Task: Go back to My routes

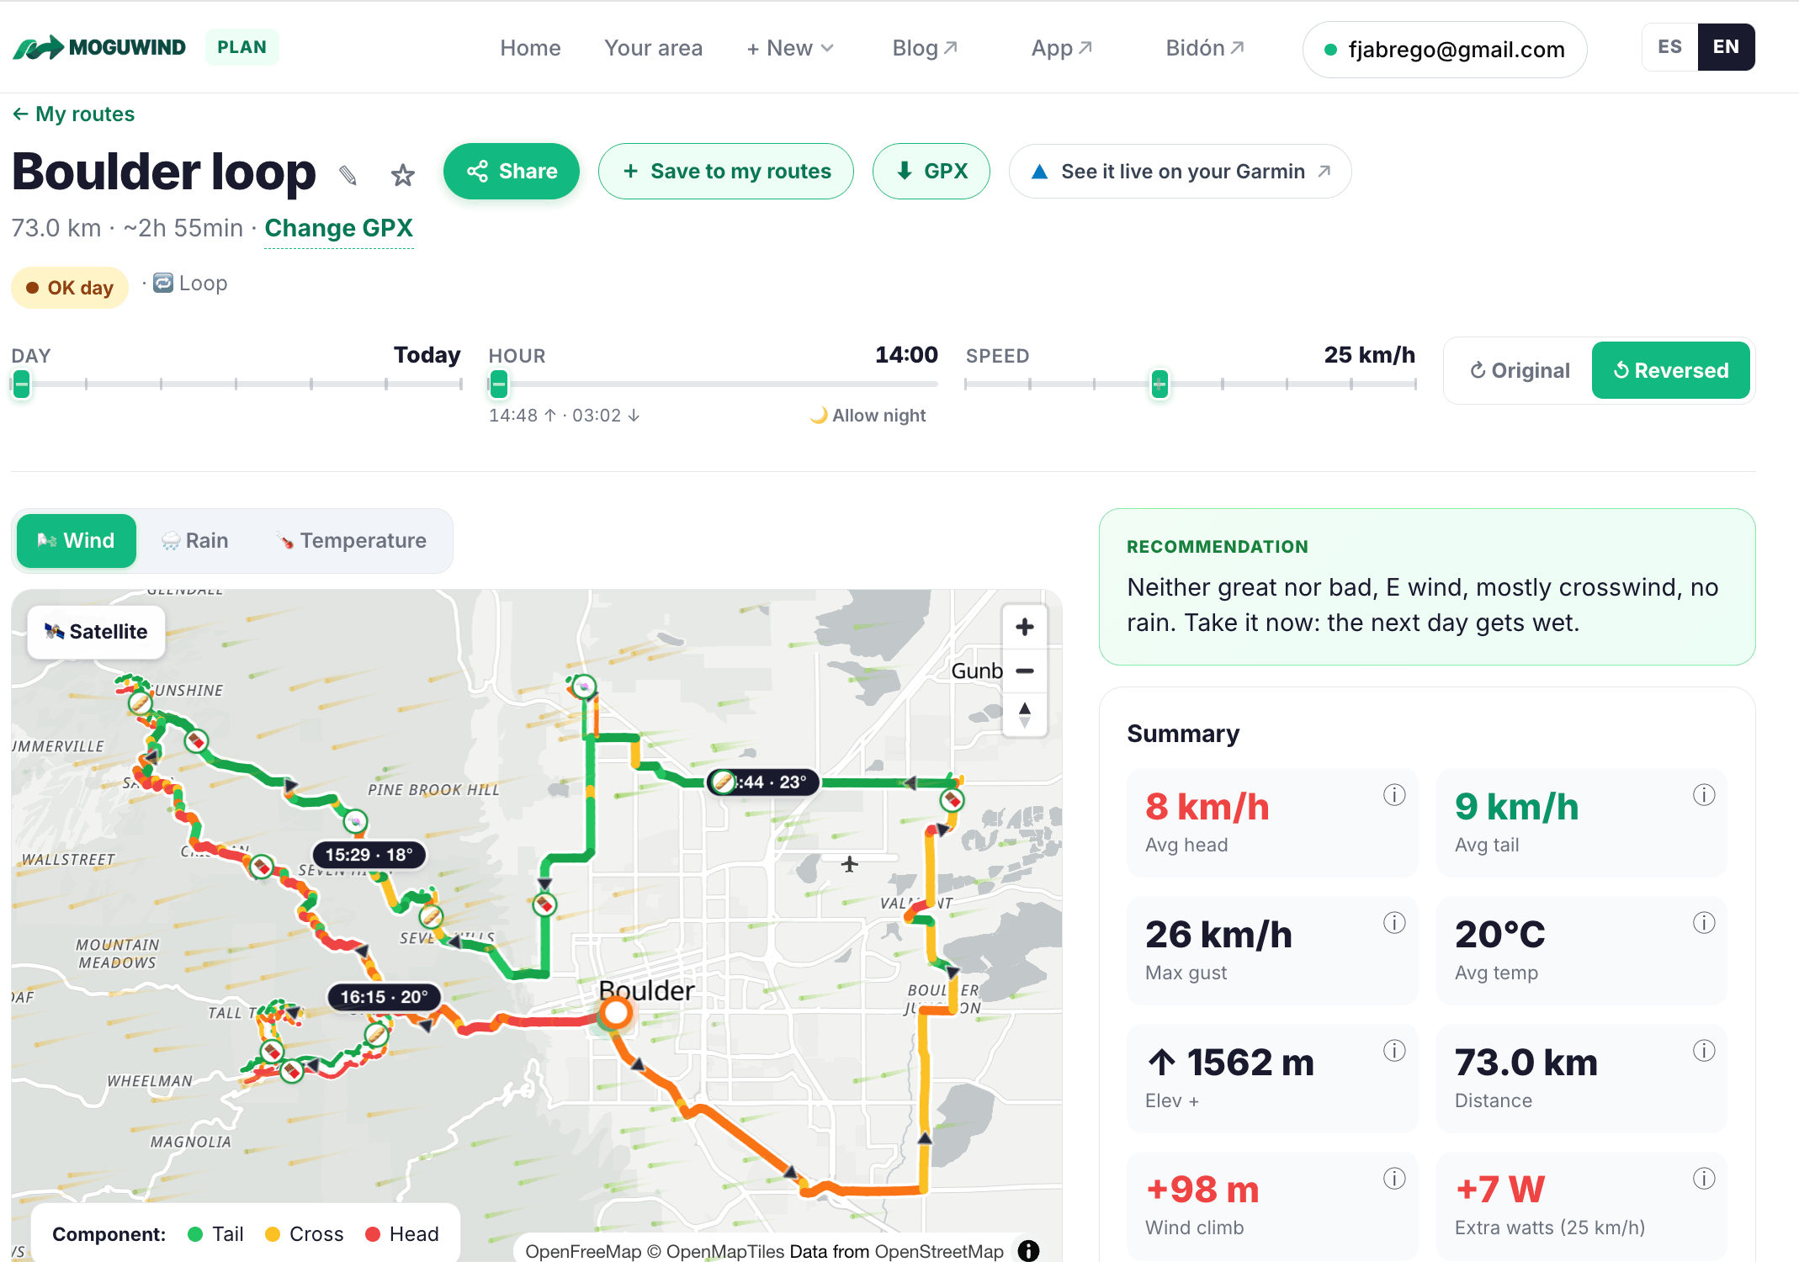Action: [x=73, y=114]
